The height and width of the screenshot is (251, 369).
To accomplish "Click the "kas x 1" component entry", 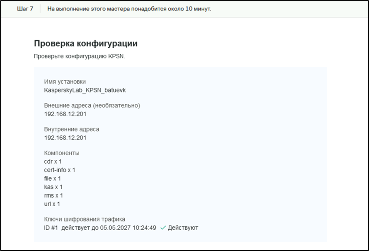I will [x=53, y=187].
